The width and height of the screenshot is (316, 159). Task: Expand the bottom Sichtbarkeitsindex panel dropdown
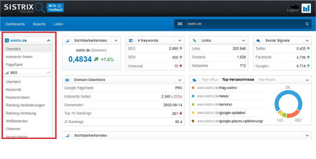coord(307,135)
